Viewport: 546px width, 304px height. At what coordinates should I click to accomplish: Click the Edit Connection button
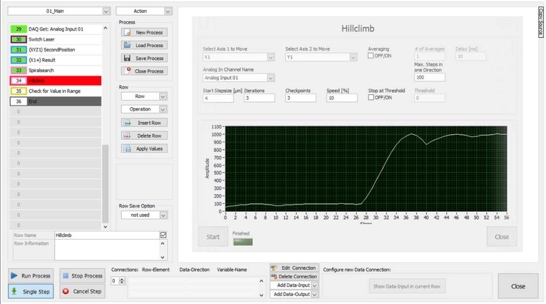294,268
